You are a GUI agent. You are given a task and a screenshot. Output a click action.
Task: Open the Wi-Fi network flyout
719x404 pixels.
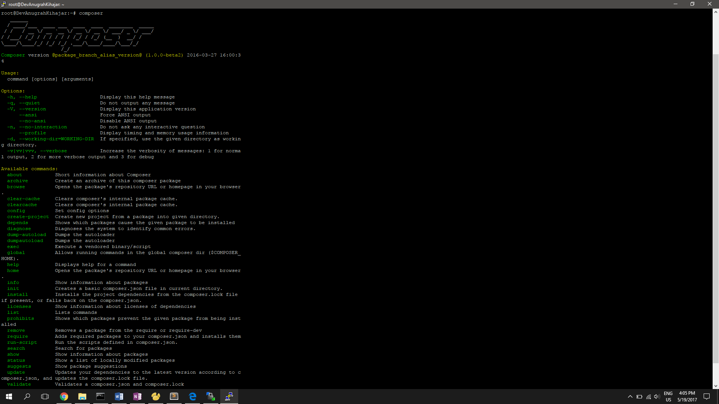click(x=648, y=397)
